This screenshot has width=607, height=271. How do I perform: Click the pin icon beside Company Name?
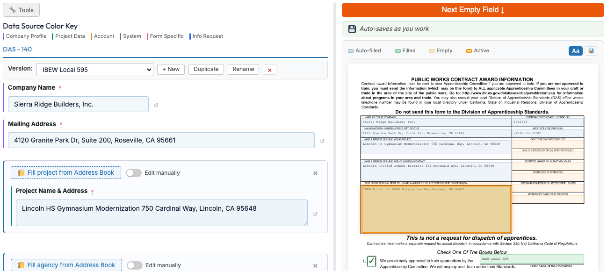point(60,88)
